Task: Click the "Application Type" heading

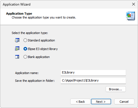Action: (19, 14)
